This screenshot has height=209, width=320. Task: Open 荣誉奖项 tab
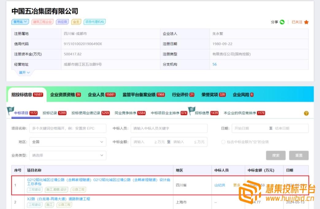click(214, 95)
